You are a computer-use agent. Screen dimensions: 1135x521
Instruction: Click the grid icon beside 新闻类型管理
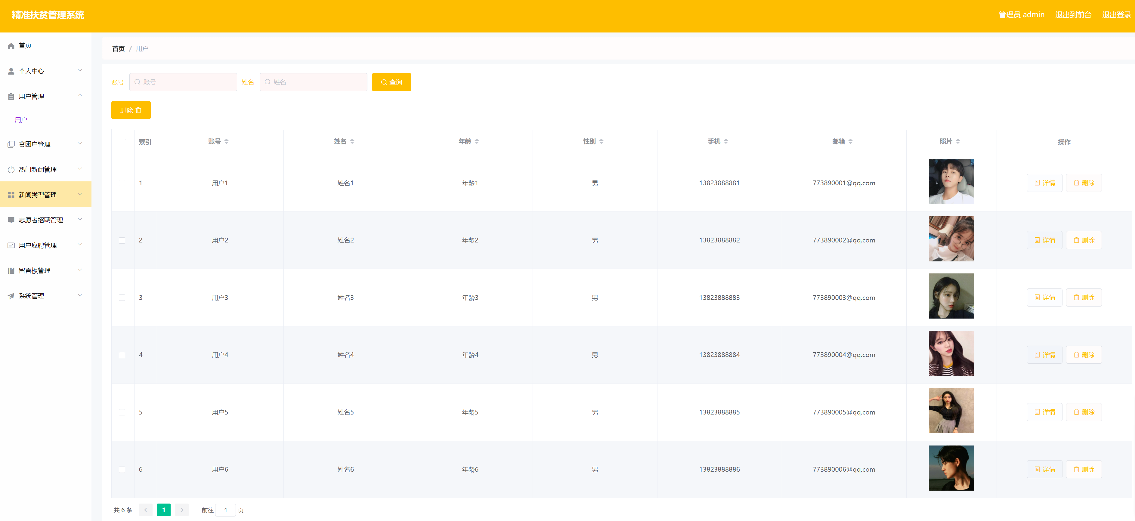tap(11, 195)
